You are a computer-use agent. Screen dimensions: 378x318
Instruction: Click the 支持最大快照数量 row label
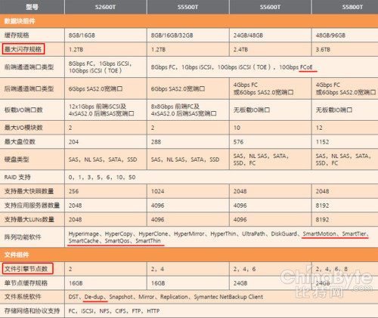[x=29, y=191]
